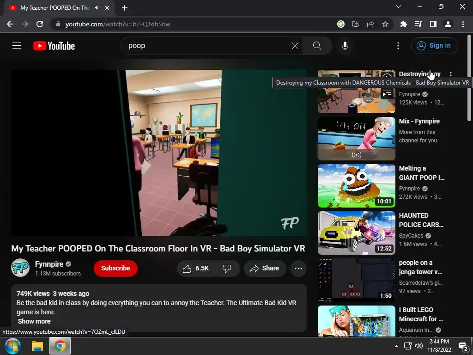
Task: Open 'I Built LEGO Minecraft' thumbnail
Action: point(356,321)
